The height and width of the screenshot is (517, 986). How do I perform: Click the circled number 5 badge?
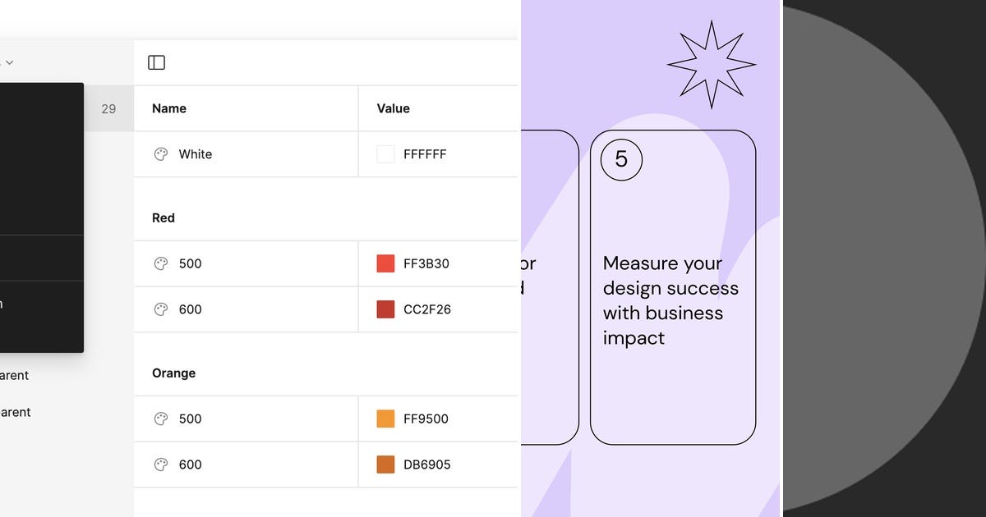(622, 160)
